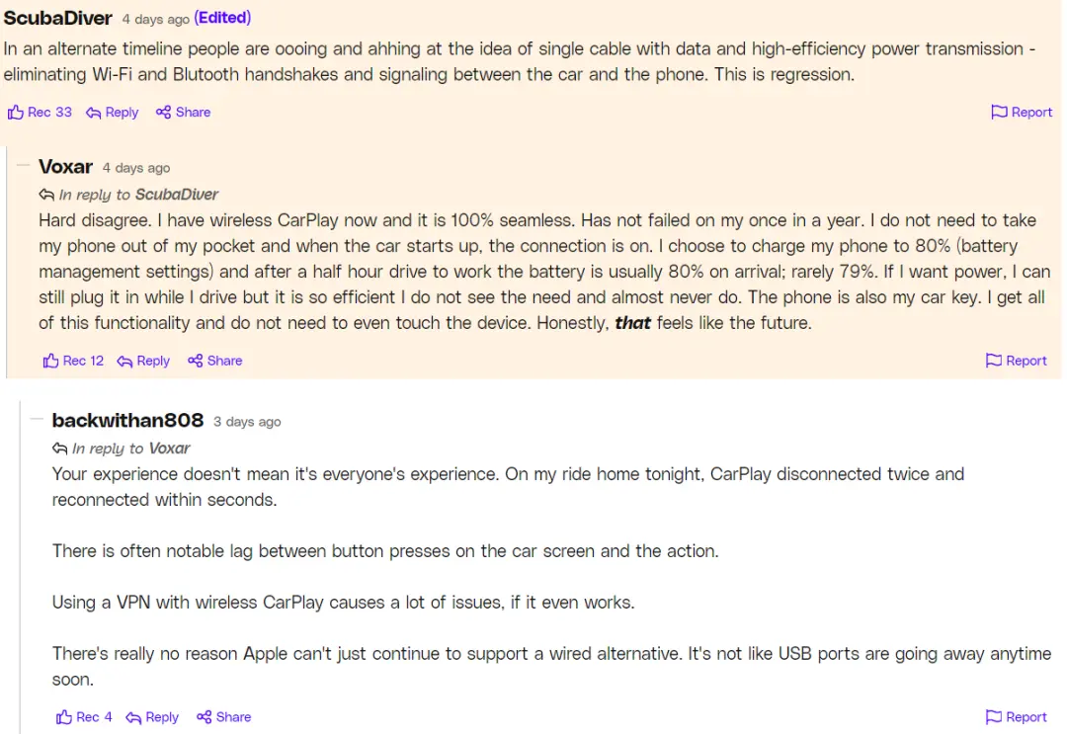Collapse Voxar's reply thread using the dash

tap(24, 166)
